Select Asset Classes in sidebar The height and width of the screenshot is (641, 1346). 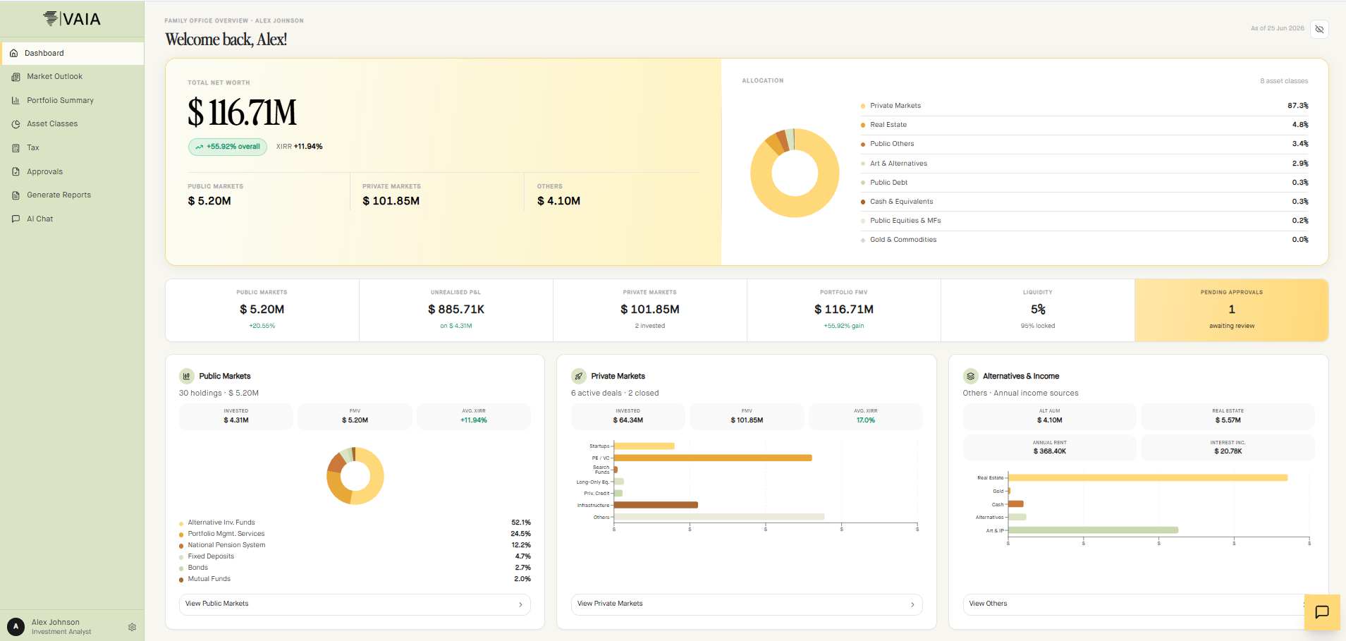point(73,124)
